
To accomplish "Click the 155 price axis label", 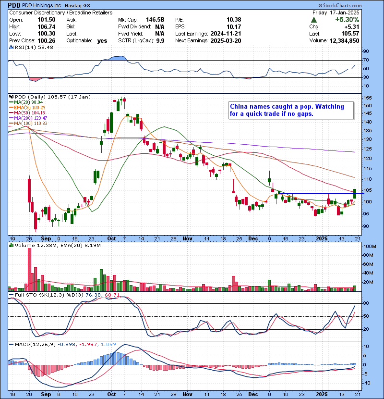I will click(368, 98).
